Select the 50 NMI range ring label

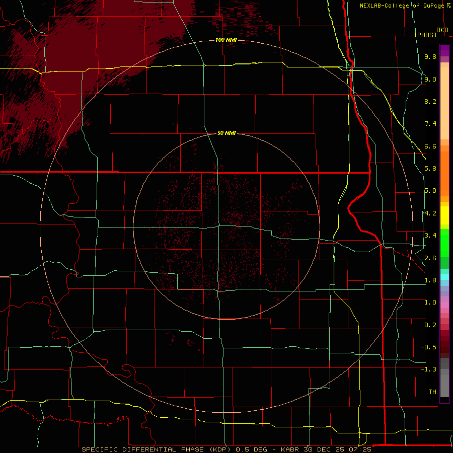point(226,133)
